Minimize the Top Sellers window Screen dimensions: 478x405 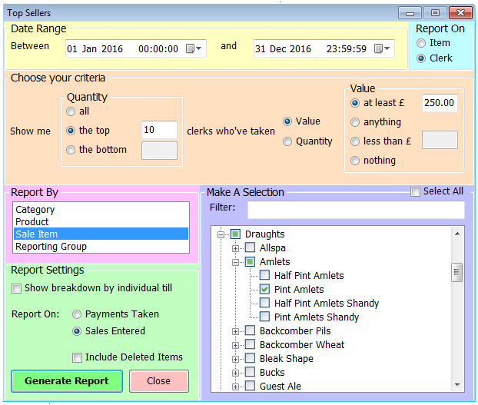coord(410,13)
